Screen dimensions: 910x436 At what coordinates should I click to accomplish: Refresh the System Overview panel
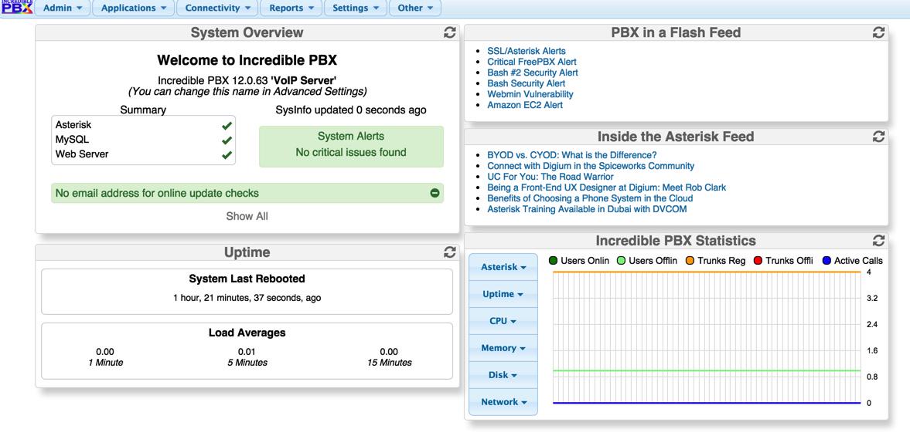[x=449, y=33]
